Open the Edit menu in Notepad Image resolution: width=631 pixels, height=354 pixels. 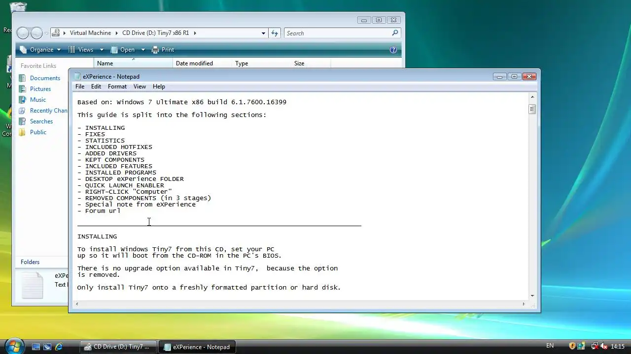point(96,87)
